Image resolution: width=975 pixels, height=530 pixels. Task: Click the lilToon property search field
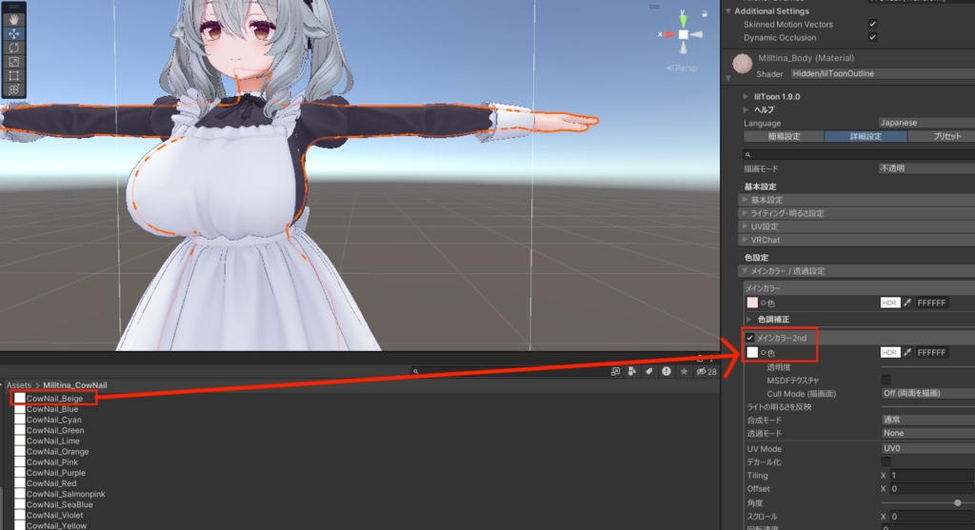[859, 154]
